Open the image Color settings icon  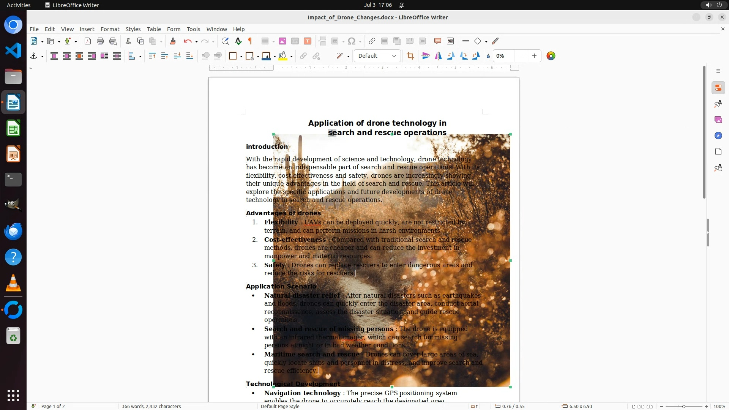click(x=551, y=56)
